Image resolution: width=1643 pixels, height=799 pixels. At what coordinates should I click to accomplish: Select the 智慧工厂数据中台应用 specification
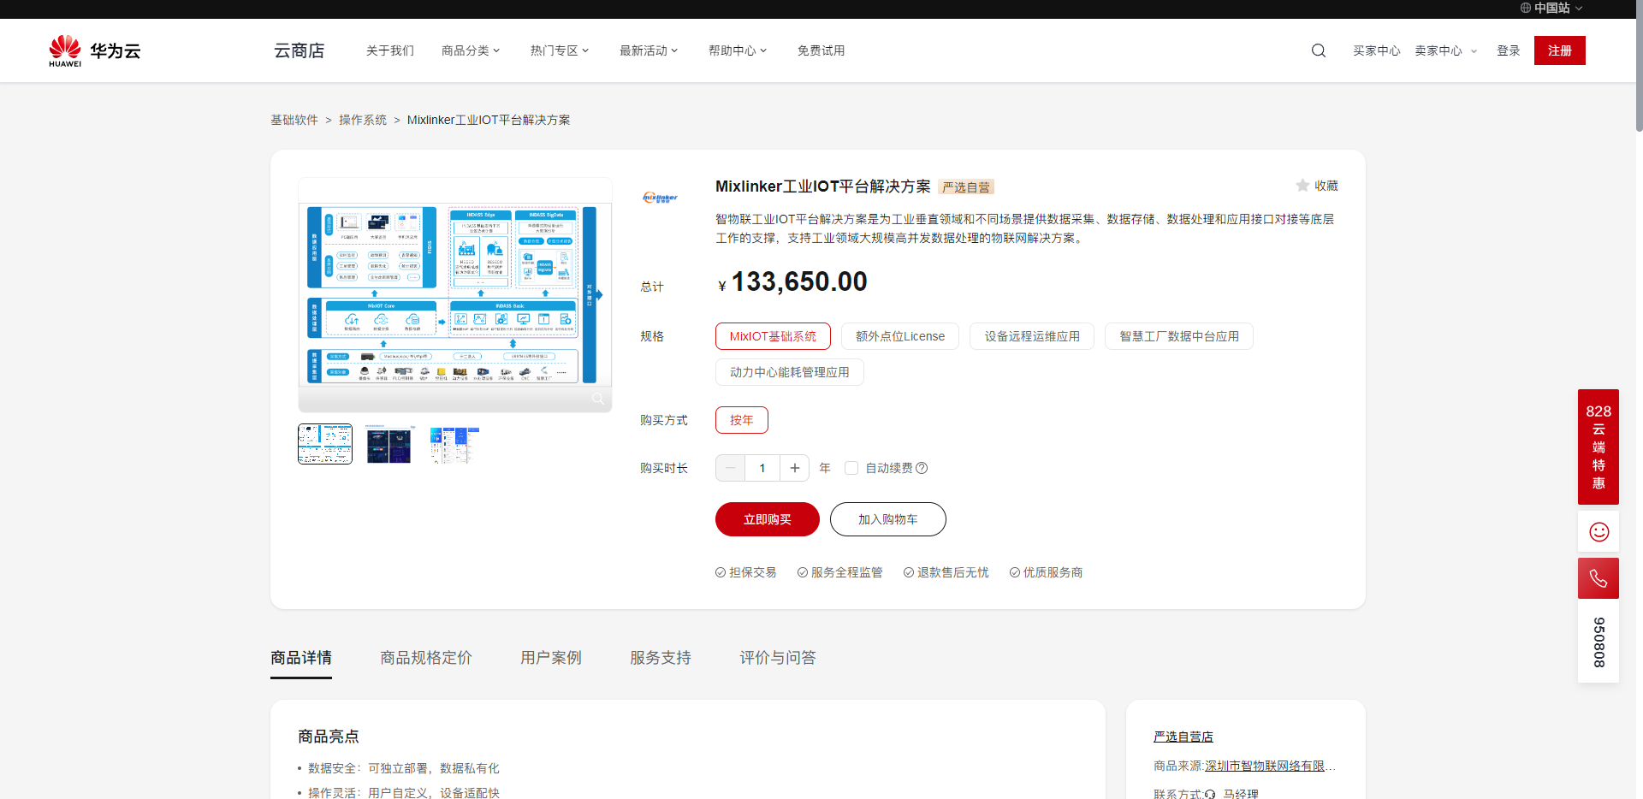coord(1179,336)
